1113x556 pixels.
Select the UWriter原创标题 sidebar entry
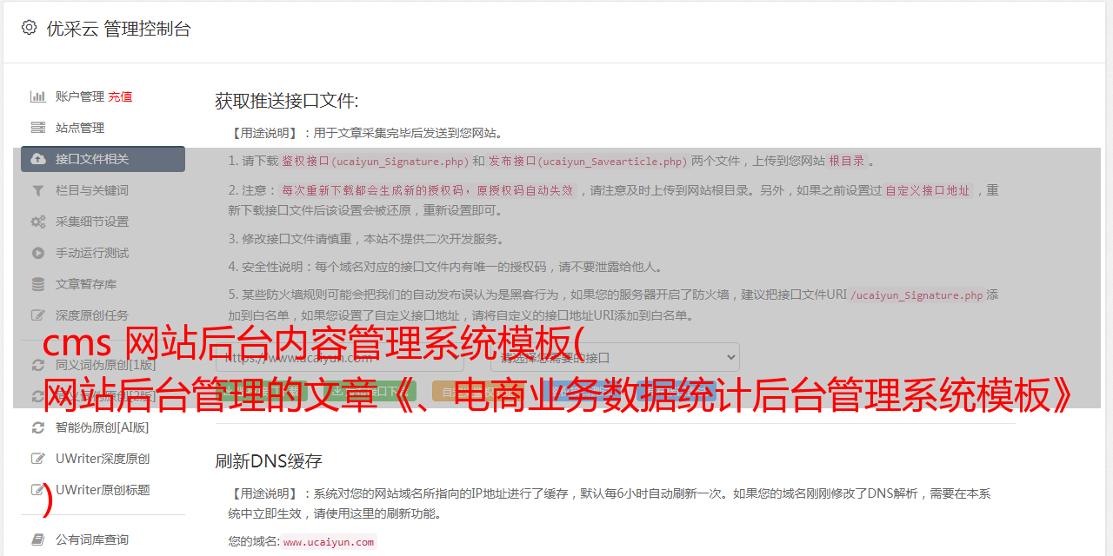[x=103, y=490]
